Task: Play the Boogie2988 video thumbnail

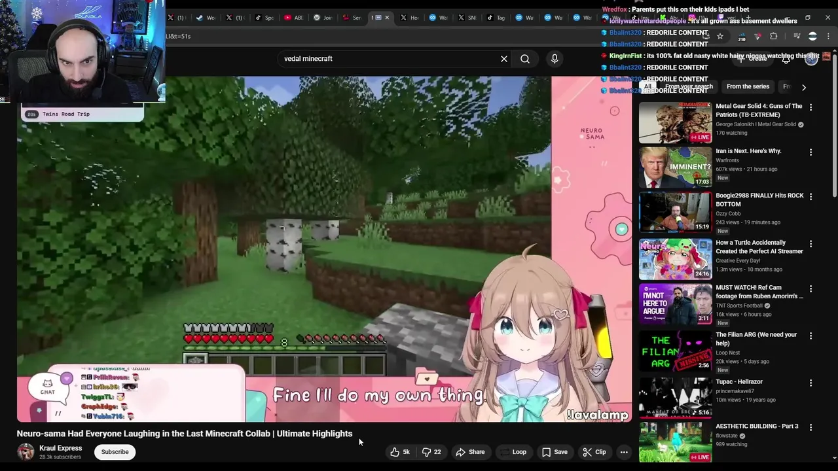Action: click(675, 212)
